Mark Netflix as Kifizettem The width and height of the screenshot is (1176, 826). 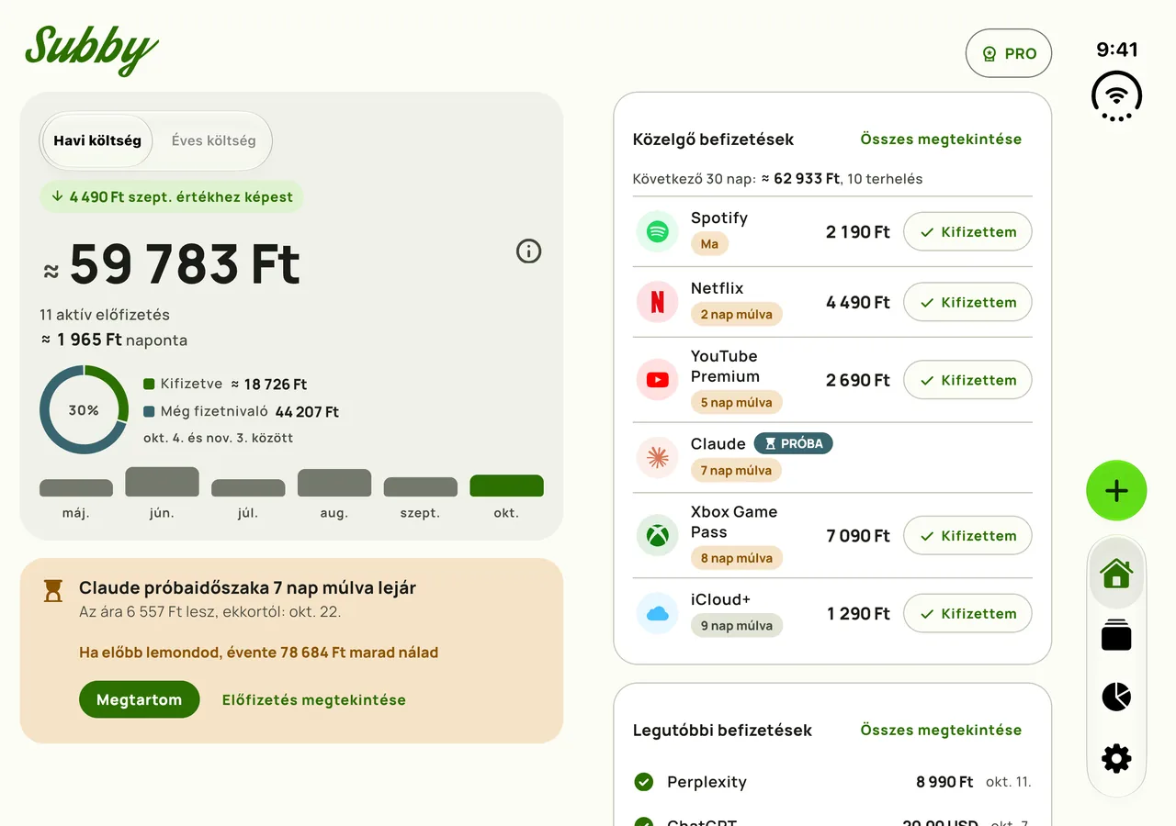pos(967,302)
